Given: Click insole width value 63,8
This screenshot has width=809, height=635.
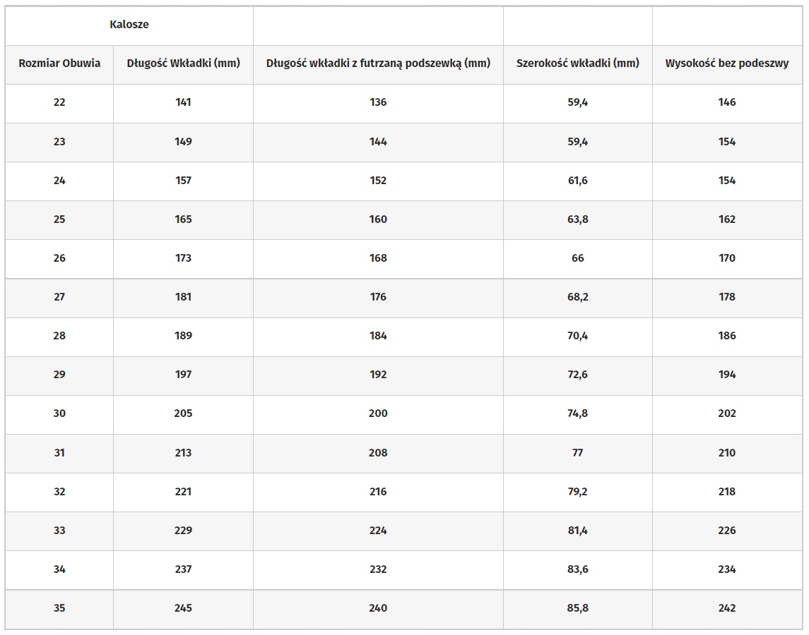Looking at the screenshot, I should pyautogui.click(x=577, y=219).
